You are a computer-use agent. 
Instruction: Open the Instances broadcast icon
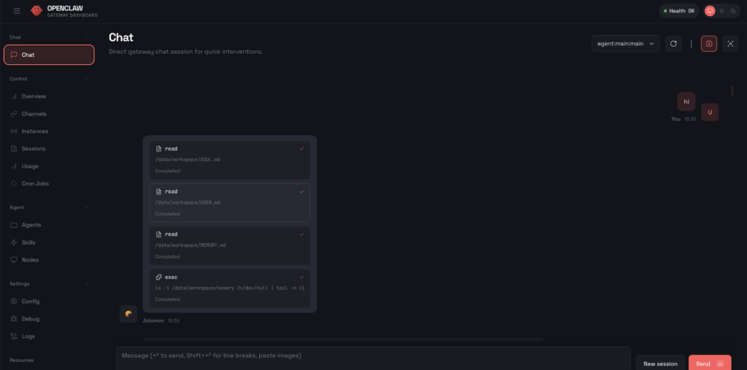(15, 131)
